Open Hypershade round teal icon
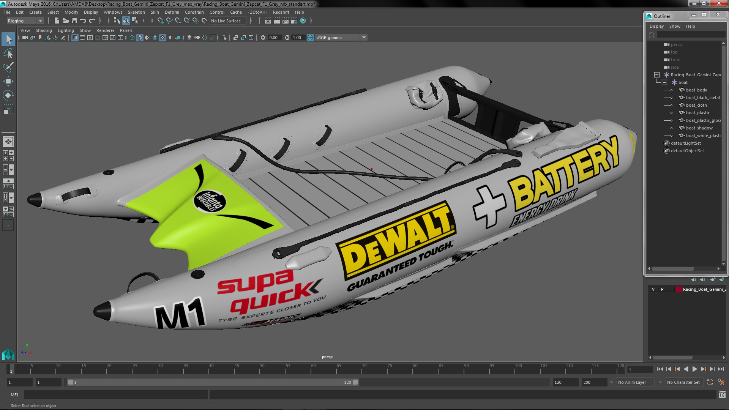The image size is (729, 410). click(x=303, y=21)
